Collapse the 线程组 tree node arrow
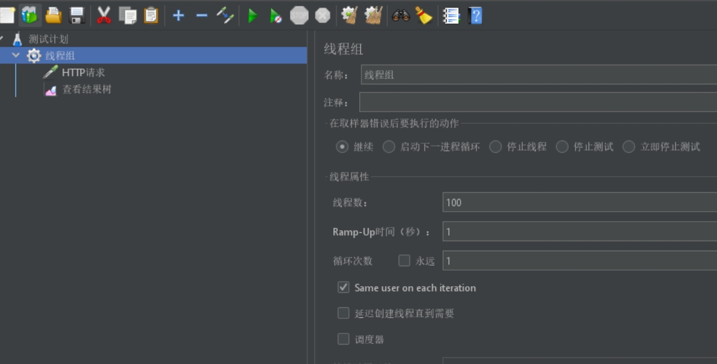Image resolution: width=717 pixels, height=364 pixels. (x=16, y=56)
